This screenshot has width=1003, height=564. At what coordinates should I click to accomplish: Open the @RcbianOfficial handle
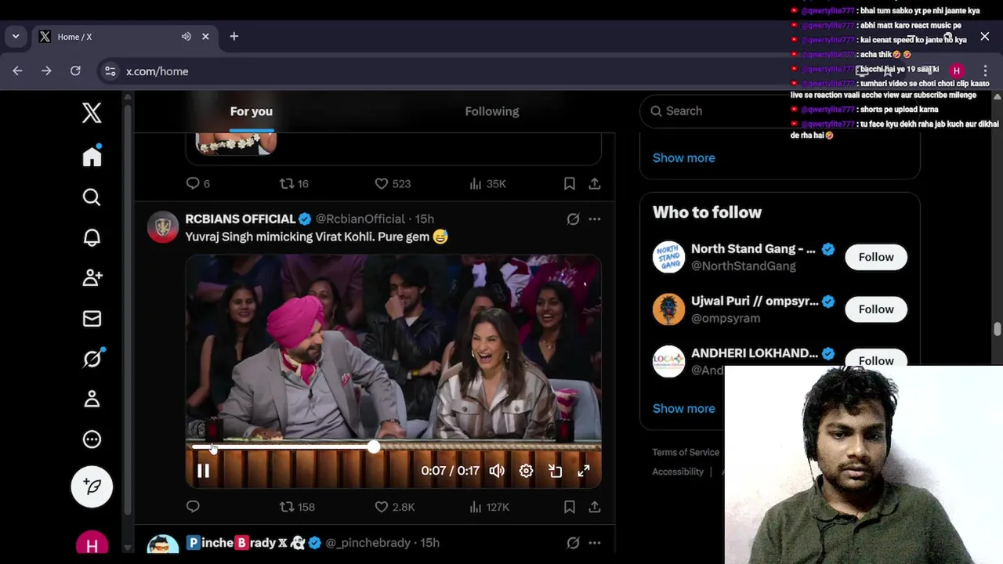point(360,219)
